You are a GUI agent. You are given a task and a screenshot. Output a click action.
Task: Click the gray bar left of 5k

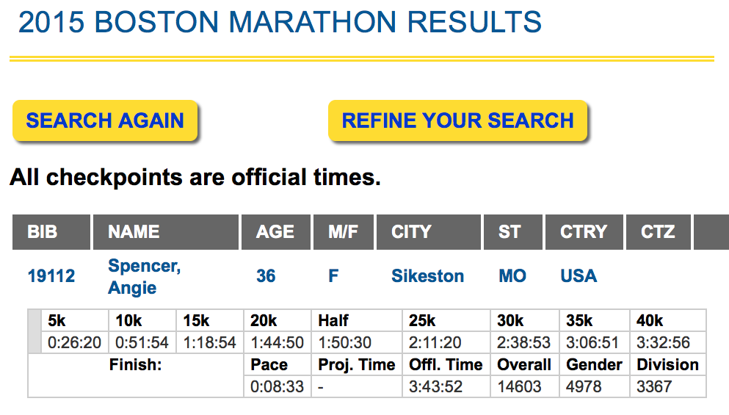point(35,331)
